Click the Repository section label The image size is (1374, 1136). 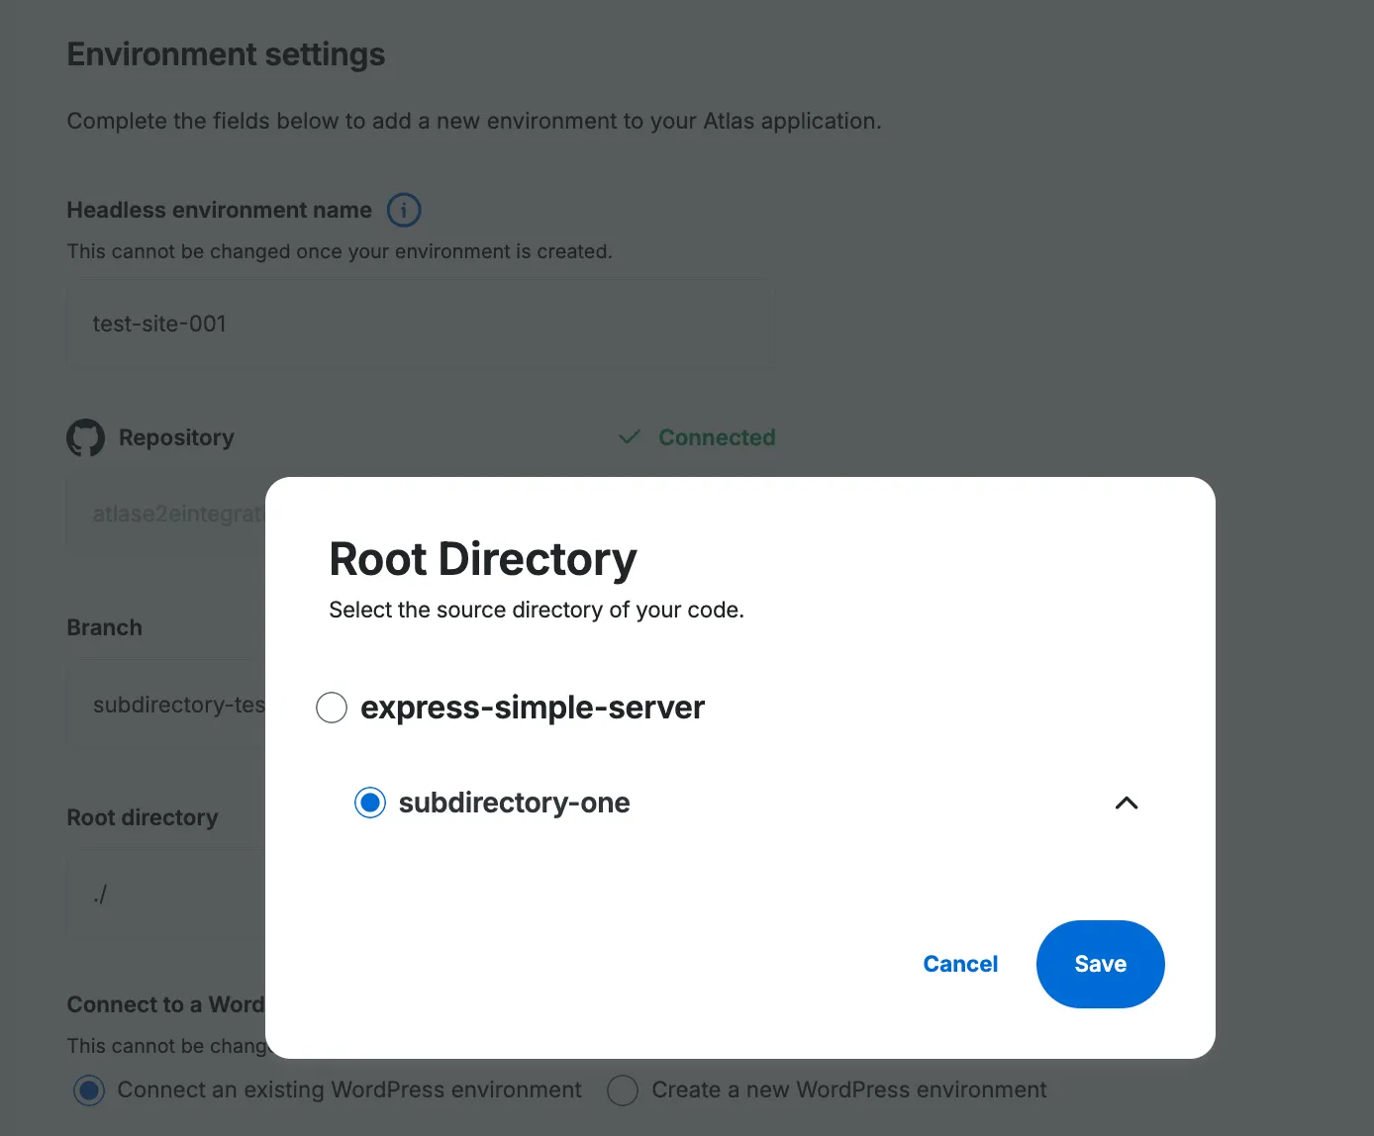(176, 437)
